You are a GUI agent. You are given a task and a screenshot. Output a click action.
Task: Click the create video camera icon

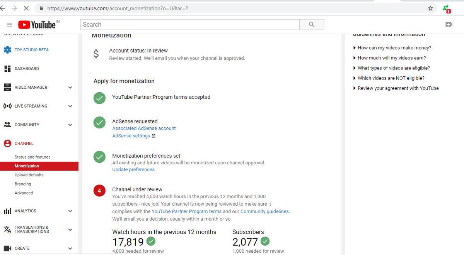coord(449,24)
